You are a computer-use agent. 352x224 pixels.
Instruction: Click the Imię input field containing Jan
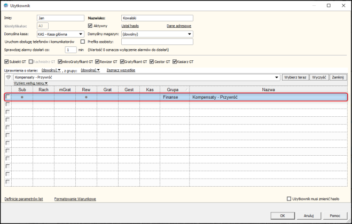click(60, 18)
